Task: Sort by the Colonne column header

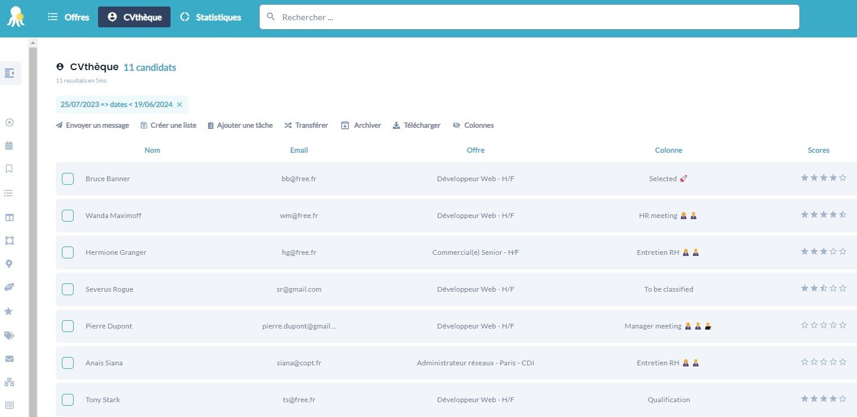Action: tap(669, 150)
